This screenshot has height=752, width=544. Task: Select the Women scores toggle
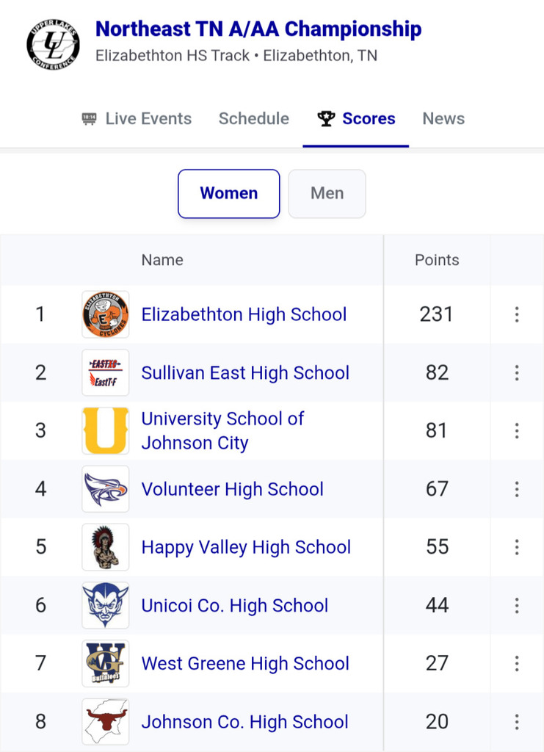coord(228,194)
